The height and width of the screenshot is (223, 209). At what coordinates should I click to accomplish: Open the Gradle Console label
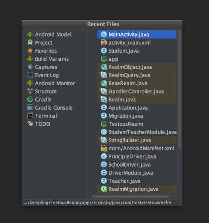[54, 107]
